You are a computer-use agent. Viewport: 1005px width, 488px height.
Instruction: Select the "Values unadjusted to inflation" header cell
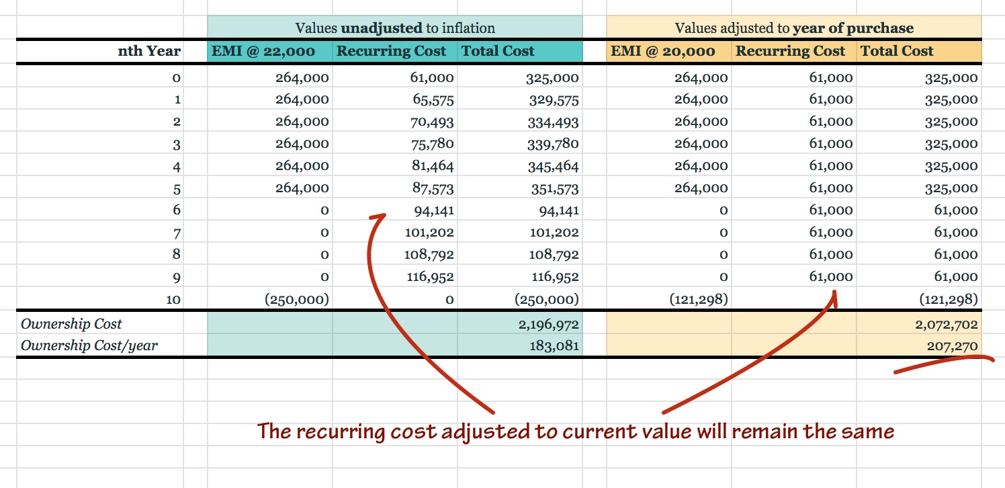395,28
